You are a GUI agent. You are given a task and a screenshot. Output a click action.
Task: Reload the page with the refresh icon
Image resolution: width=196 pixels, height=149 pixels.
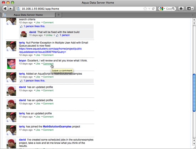153,9
